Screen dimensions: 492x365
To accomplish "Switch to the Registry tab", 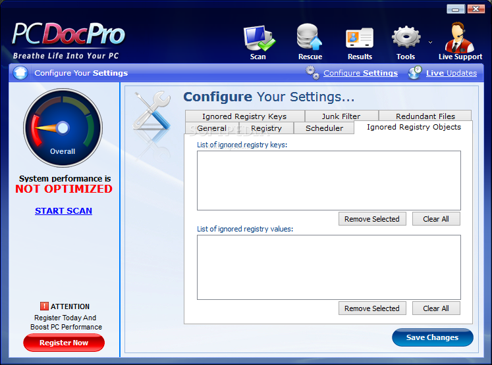I will click(266, 128).
